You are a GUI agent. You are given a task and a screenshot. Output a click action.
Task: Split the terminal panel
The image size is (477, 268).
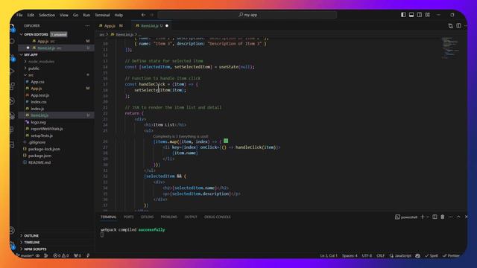pyautogui.click(x=435, y=217)
